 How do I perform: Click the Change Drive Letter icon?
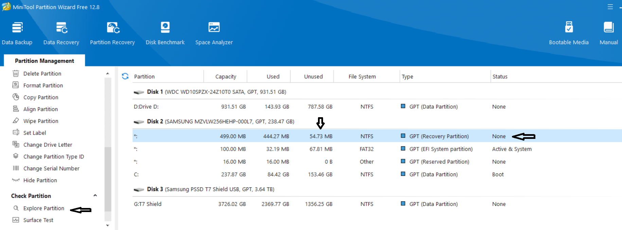coord(16,144)
